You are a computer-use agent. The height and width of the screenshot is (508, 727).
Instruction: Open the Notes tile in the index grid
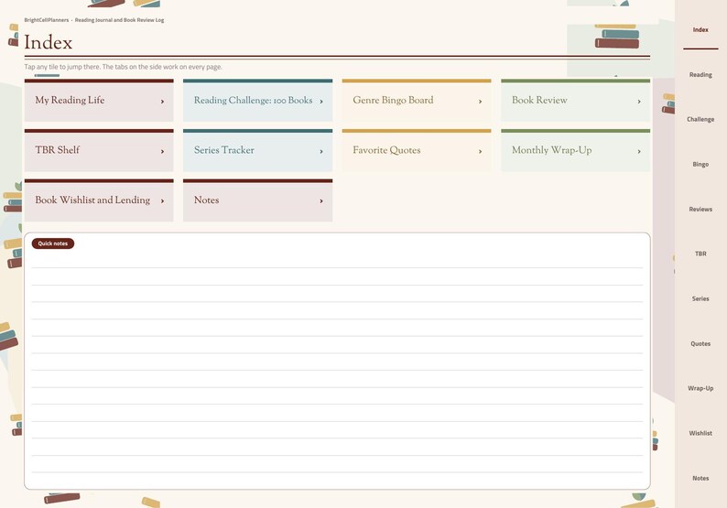258,200
